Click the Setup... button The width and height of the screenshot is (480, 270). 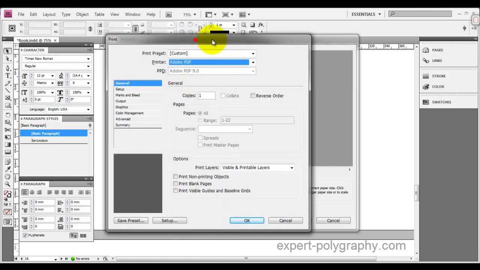click(x=169, y=220)
